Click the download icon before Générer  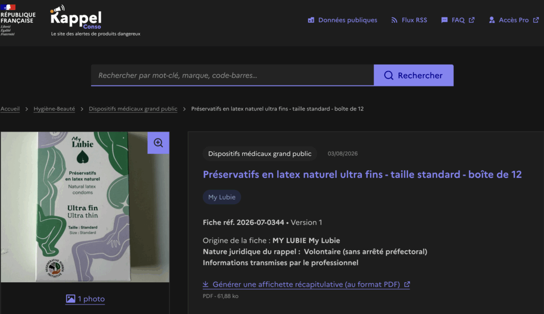click(206, 284)
